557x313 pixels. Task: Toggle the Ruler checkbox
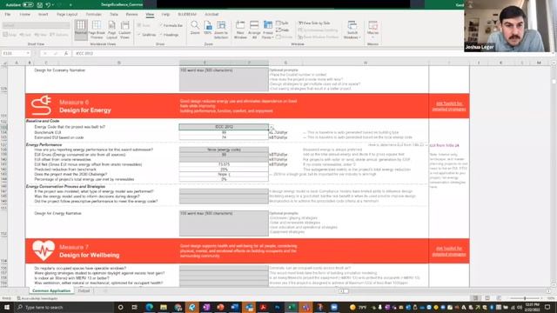pos(144,25)
